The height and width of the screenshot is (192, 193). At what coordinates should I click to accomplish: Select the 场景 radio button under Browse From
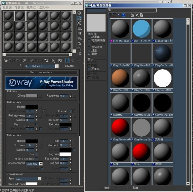[x=89, y=51]
